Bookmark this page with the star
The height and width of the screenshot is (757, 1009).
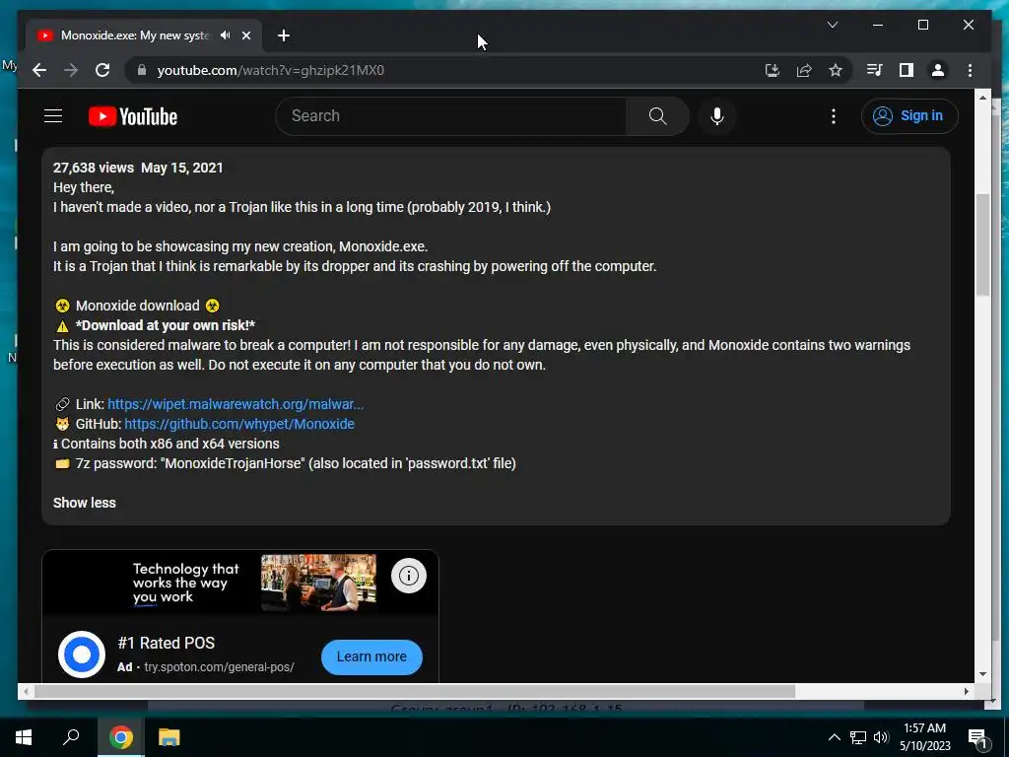click(836, 70)
